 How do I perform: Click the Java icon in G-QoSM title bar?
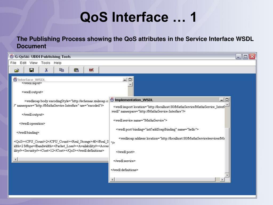pyautogui.click(x=12, y=57)
